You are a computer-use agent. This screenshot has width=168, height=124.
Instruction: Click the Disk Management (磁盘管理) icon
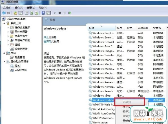[x=12, y=57]
